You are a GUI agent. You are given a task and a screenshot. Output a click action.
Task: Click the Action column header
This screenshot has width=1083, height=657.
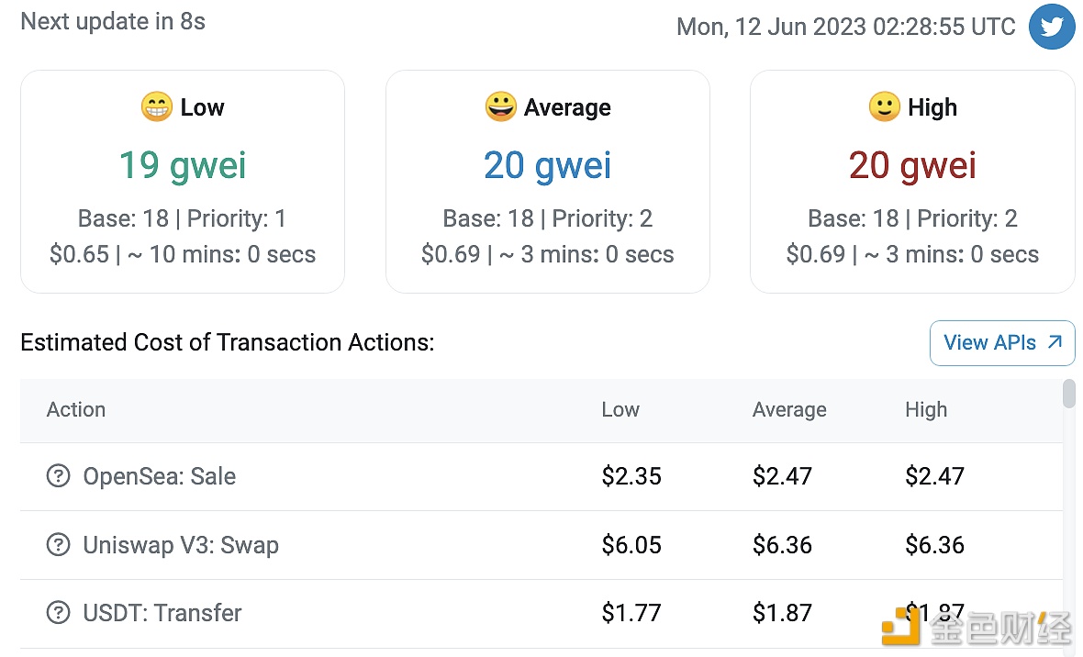[x=76, y=409]
